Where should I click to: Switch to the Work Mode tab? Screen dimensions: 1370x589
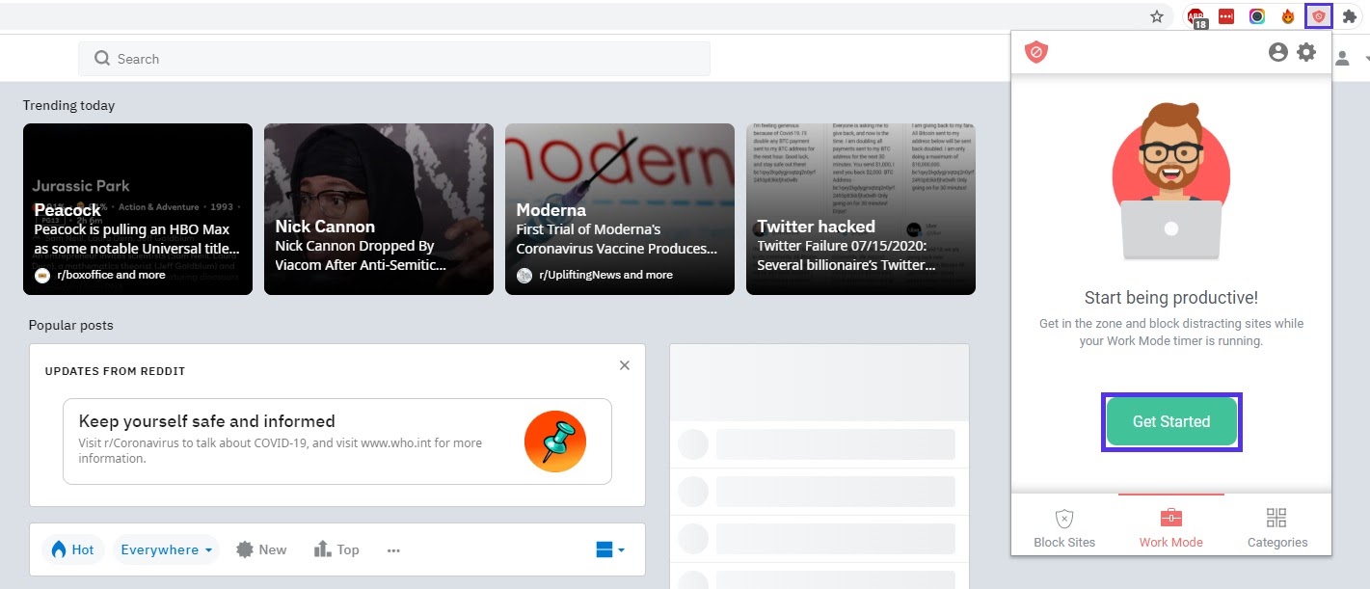pyautogui.click(x=1170, y=524)
